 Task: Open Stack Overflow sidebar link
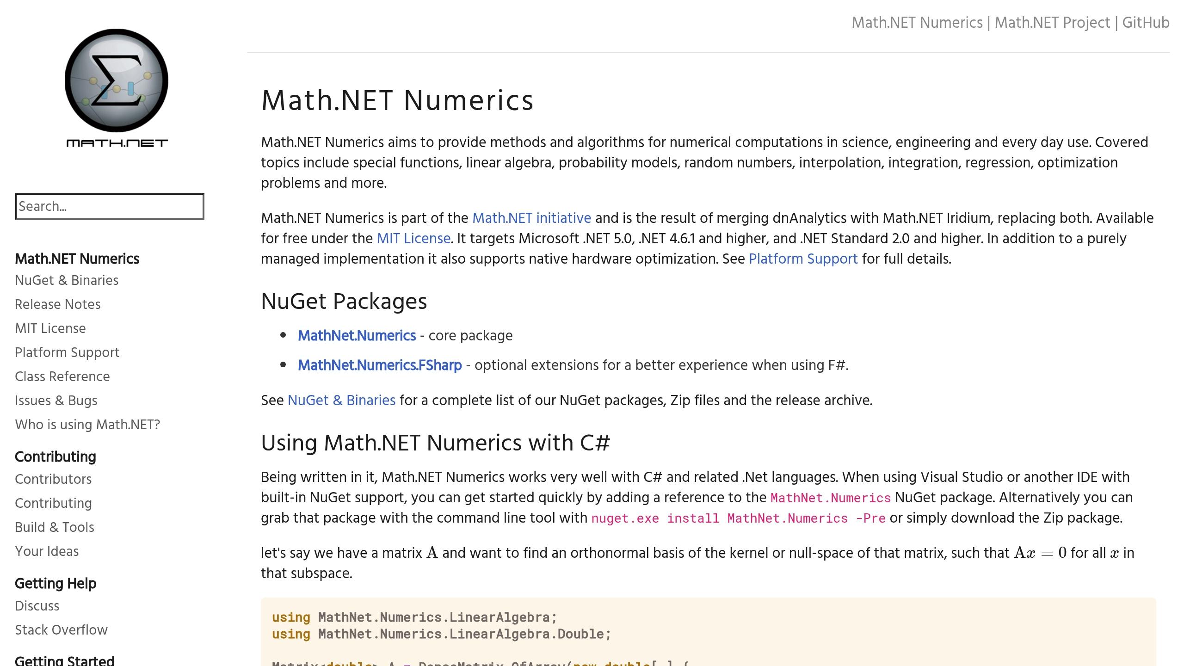61,630
